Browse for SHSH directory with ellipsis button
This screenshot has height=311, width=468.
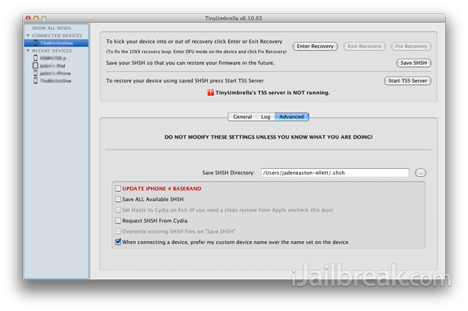[421, 172]
